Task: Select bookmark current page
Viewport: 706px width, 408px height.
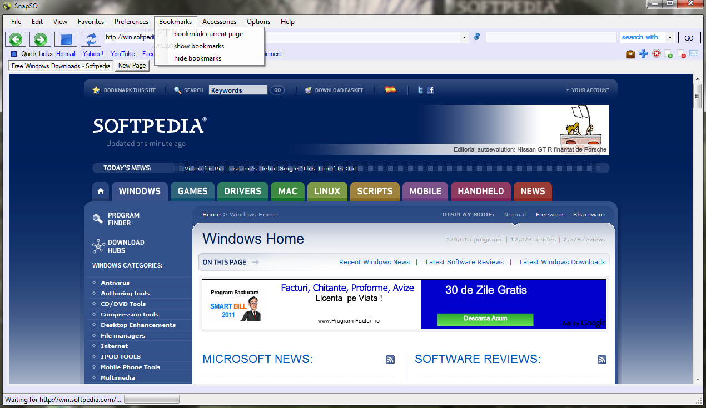Action: pyautogui.click(x=208, y=34)
